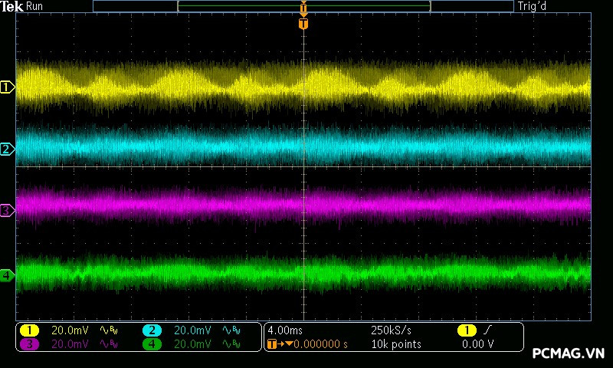Screen dimensions: 613x368
Task: Click the orange trigger position T marker
Action: click(303, 24)
